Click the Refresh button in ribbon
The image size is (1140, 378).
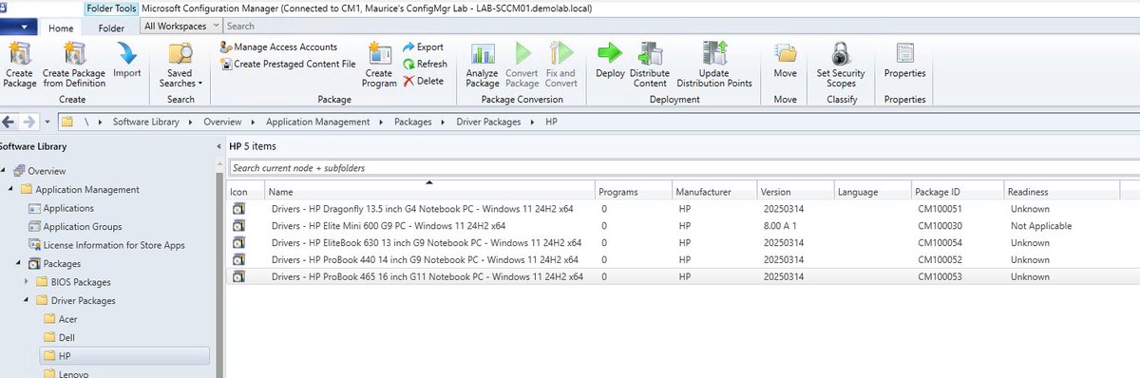click(425, 64)
